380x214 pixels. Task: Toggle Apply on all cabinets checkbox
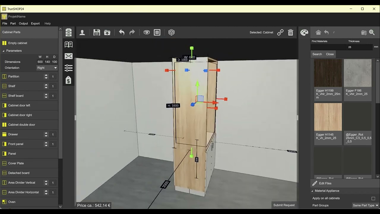373,198
